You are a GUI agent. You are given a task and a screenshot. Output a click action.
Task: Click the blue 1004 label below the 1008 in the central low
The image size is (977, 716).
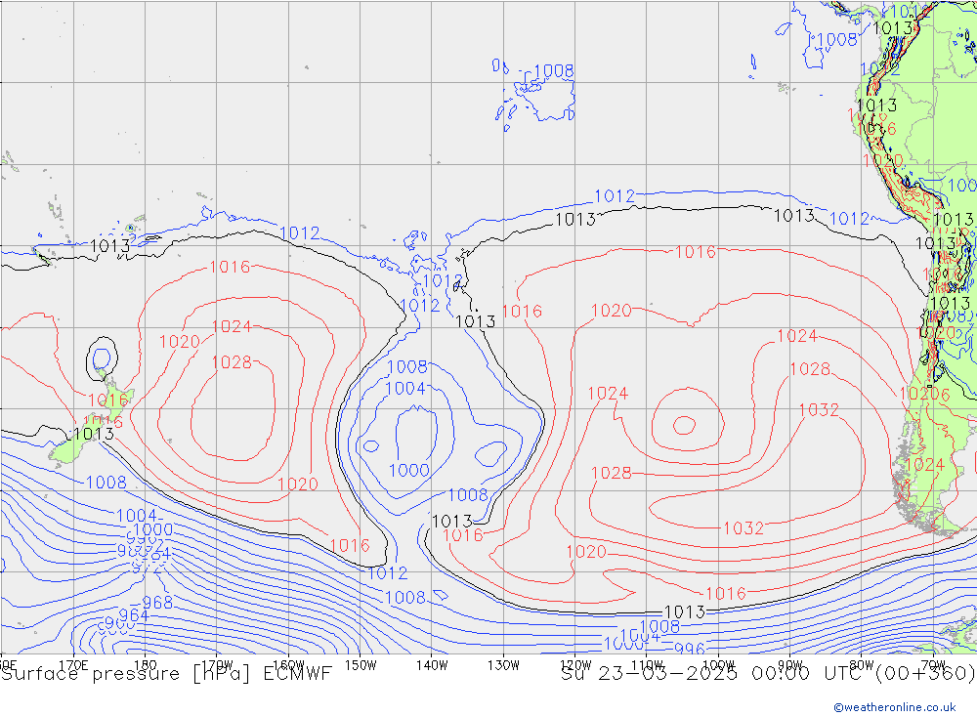click(405, 389)
